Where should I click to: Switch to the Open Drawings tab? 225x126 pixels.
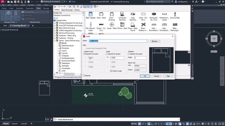click(x=67, y=10)
